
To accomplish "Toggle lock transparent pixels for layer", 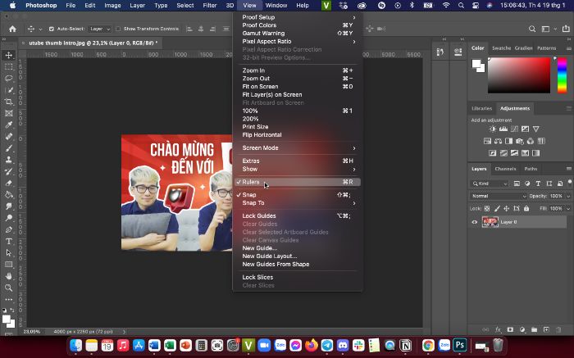I will 487,208.
